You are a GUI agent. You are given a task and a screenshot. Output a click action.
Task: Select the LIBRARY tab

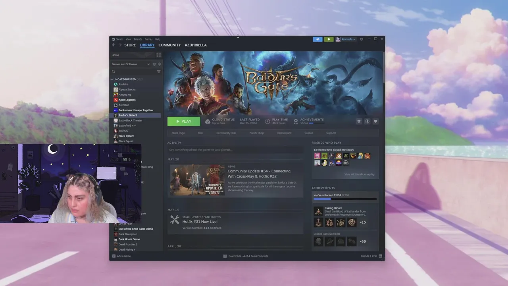(x=147, y=45)
